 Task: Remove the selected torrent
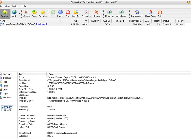click(97, 14)
